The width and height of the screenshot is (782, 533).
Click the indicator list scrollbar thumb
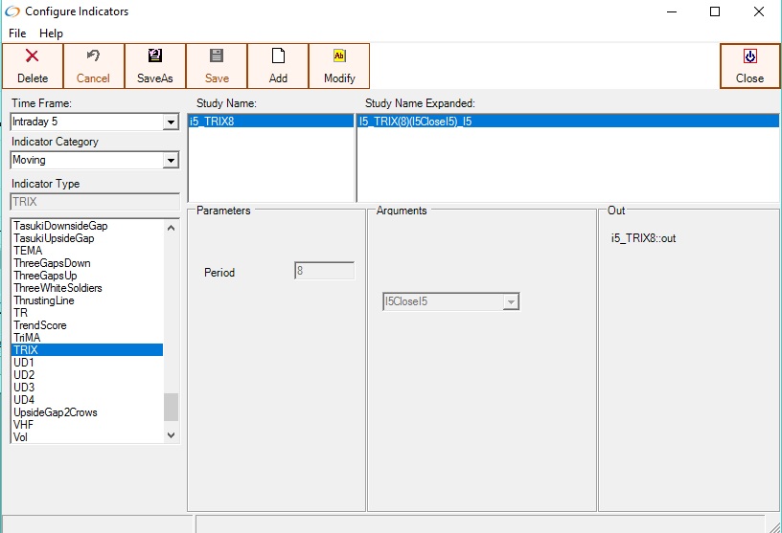click(x=172, y=407)
